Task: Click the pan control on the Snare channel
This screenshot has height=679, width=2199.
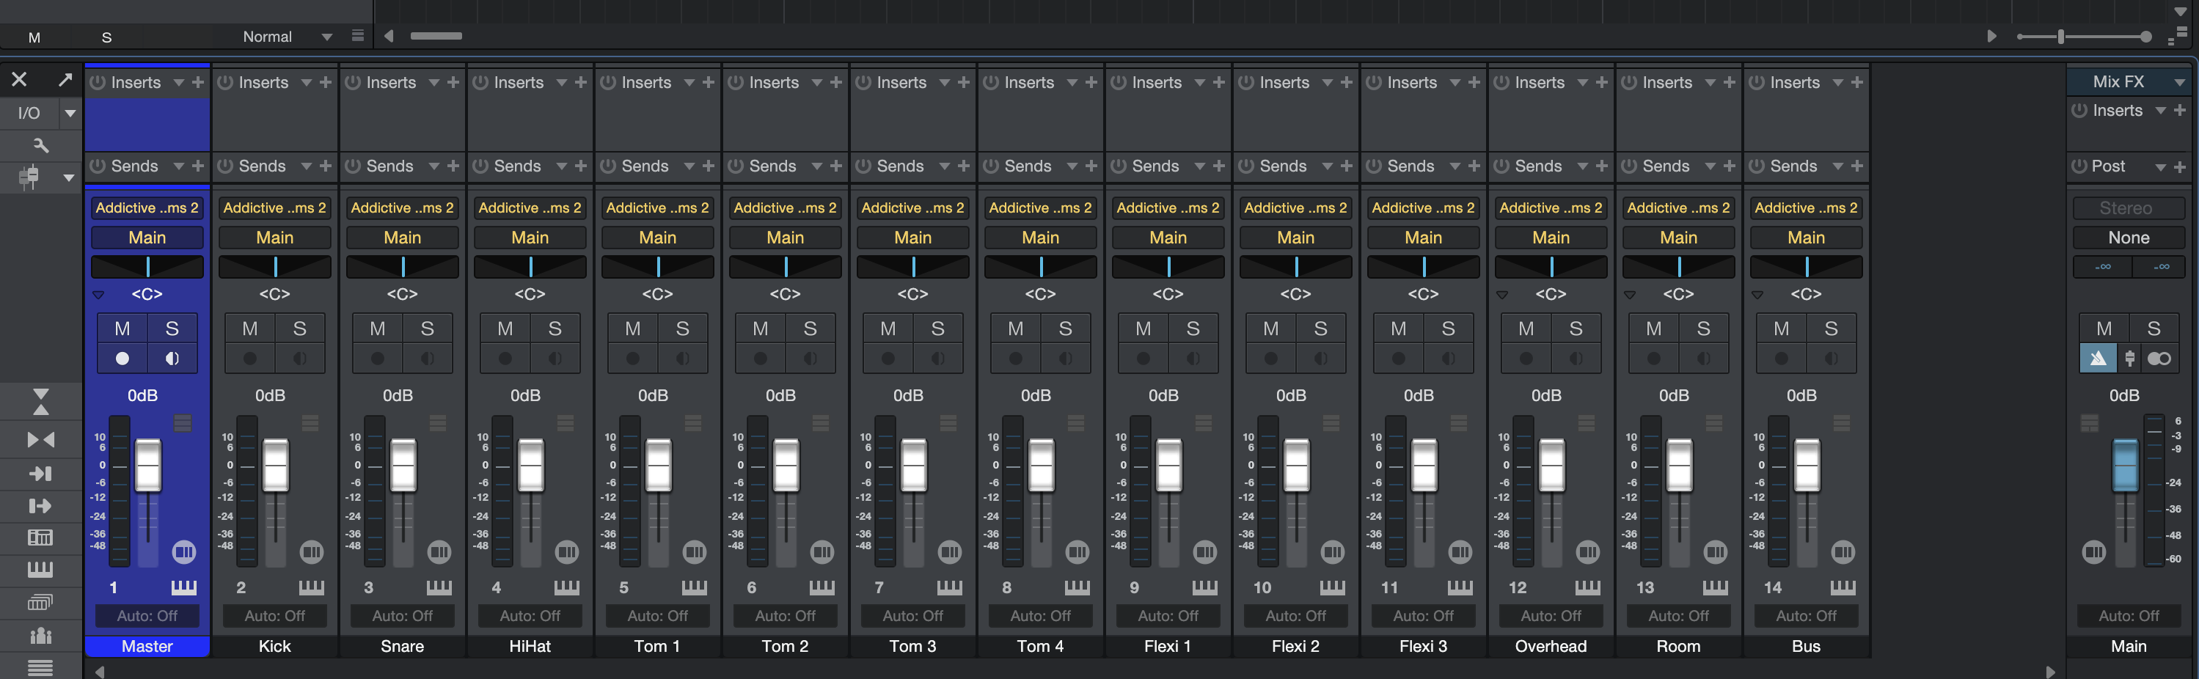Action: coord(402,267)
